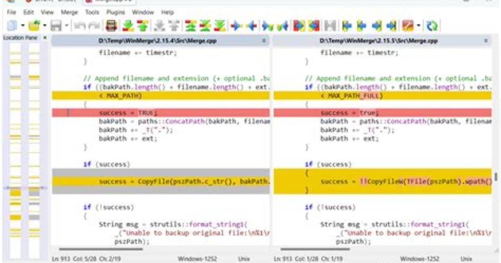Expand the Options wrench dropdown arrow
The image size is (501, 263).
418,26
